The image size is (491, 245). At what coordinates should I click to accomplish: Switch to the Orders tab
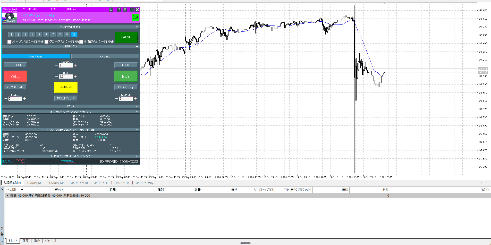pos(105,56)
